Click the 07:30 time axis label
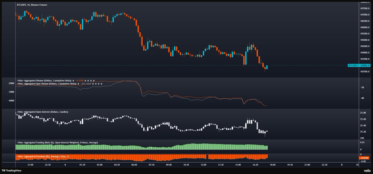The height and width of the screenshot is (174, 373). 152,165
